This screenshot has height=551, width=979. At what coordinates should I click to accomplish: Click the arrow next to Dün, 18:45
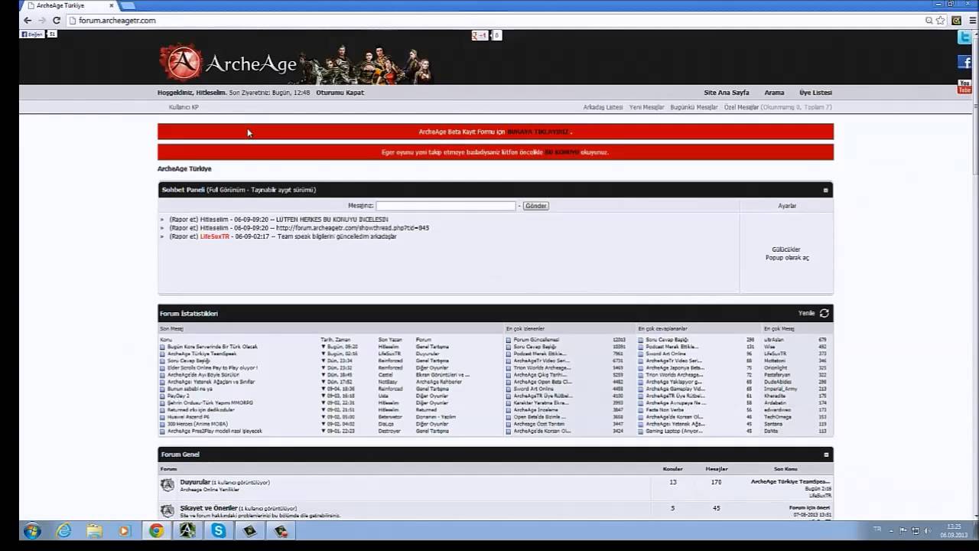(x=324, y=375)
